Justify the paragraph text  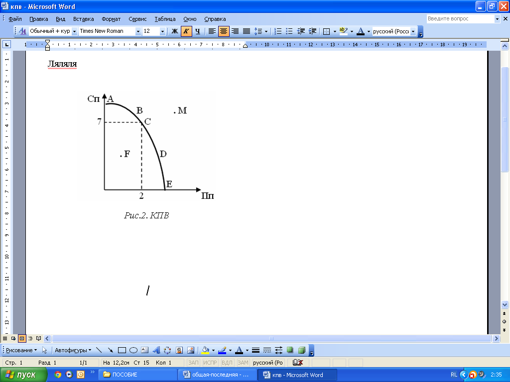point(247,31)
